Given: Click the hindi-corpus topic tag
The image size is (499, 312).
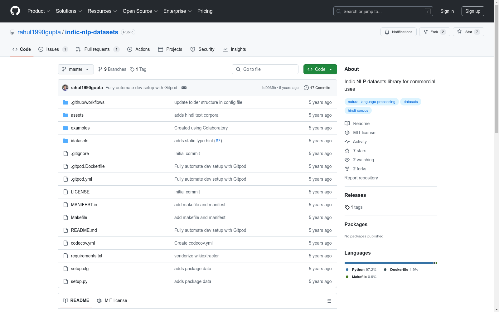Looking at the screenshot, I should (358, 110).
